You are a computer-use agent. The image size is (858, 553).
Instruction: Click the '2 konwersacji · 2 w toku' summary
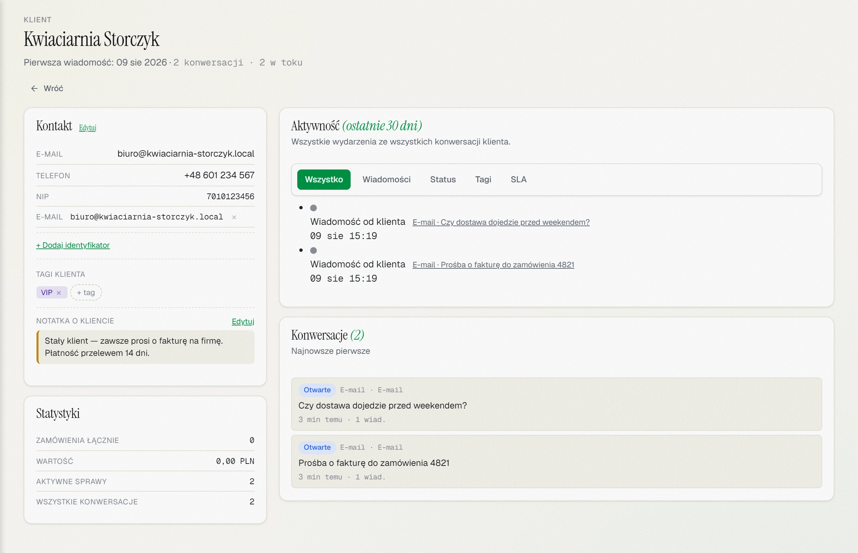[238, 62]
